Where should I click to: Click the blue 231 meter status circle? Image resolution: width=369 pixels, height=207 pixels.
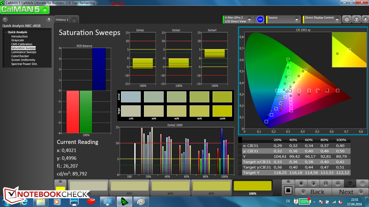pyautogui.click(x=260, y=19)
